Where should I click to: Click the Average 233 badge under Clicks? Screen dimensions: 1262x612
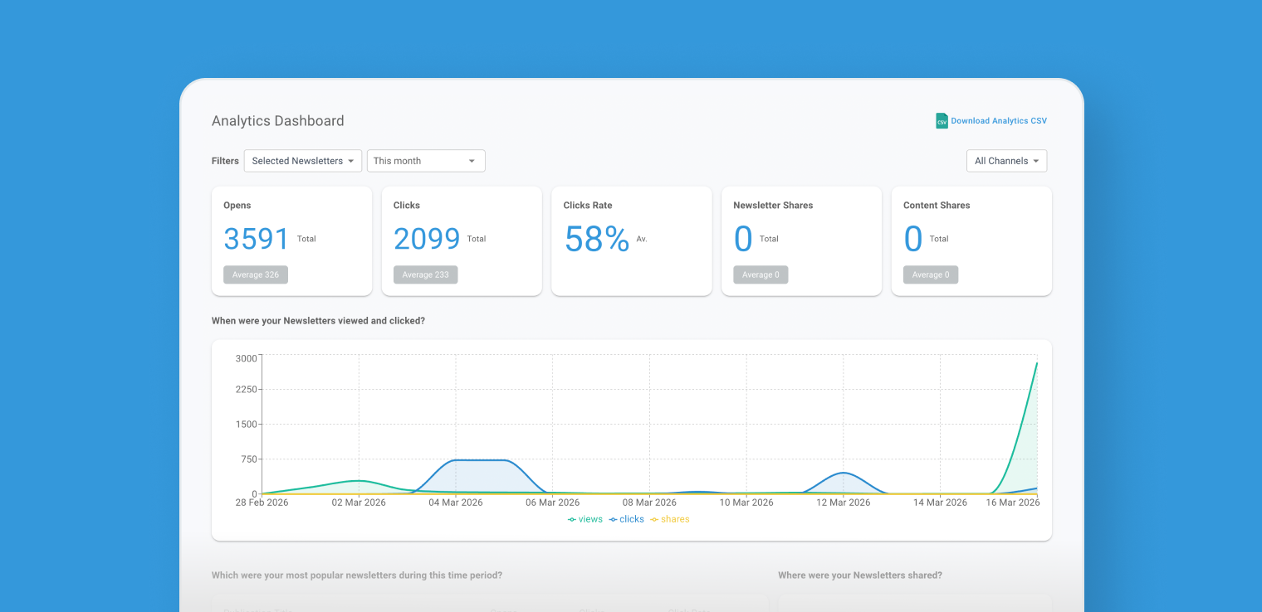pos(425,274)
